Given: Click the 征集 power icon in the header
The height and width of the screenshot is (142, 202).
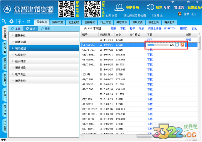Looking at the screenshot, I should pos(149,7).
